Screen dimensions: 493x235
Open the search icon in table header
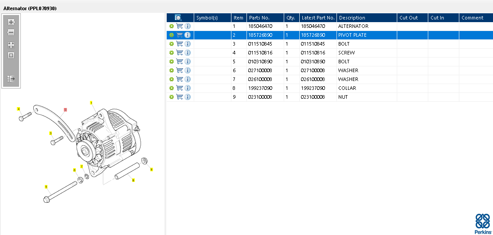[x=178, y=18]
